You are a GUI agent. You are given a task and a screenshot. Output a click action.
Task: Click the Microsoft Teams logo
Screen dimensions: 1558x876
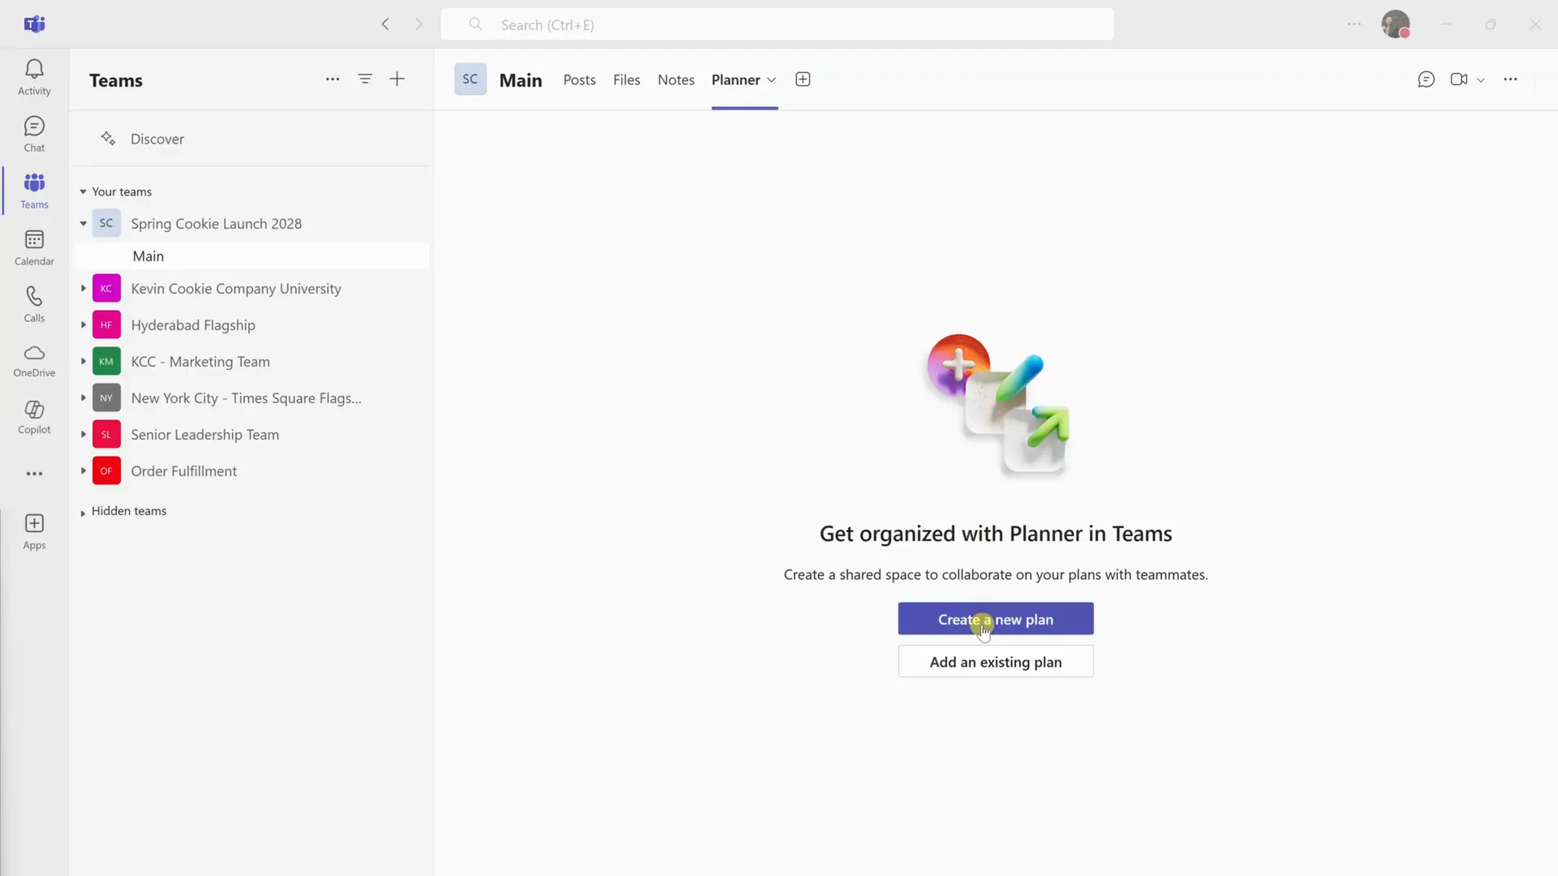(x=34, y=24)
